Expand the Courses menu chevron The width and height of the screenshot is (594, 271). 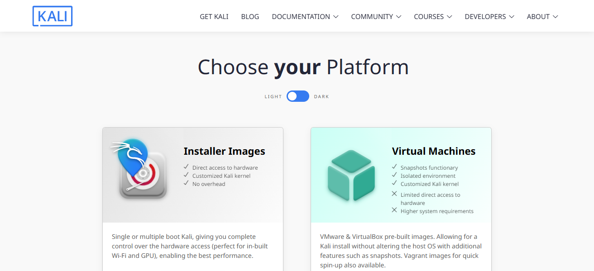point(449,17)
